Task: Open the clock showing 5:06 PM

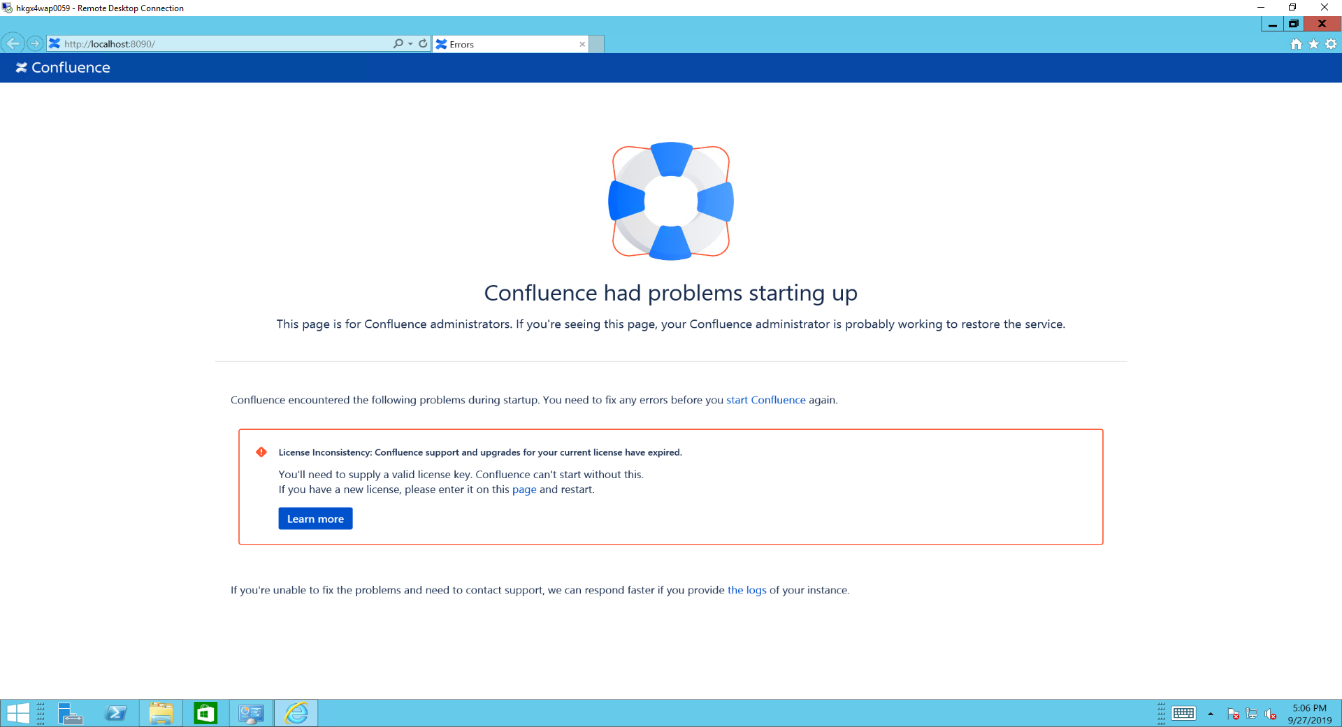Action: (1310, 714)
